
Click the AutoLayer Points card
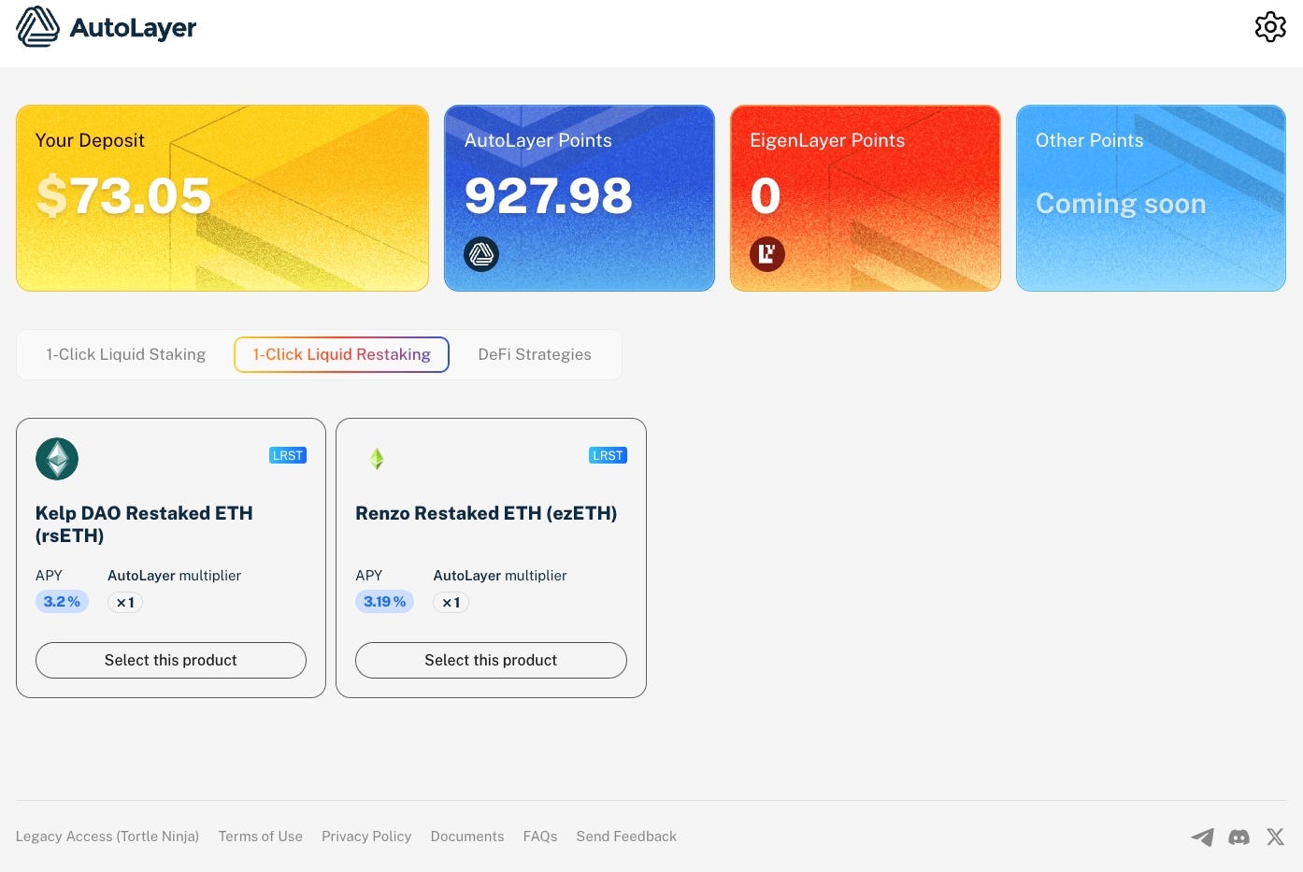580,198
